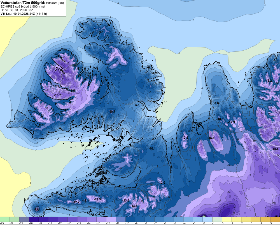This screenshot has height=225, width=280.
Task: Click the -8.7 temperature label
Action: click(231, 108)
